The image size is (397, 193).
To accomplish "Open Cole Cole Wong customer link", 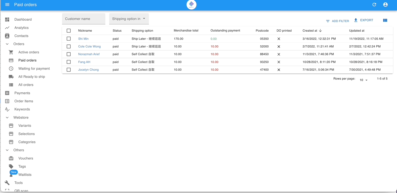I will coord(89,46).
